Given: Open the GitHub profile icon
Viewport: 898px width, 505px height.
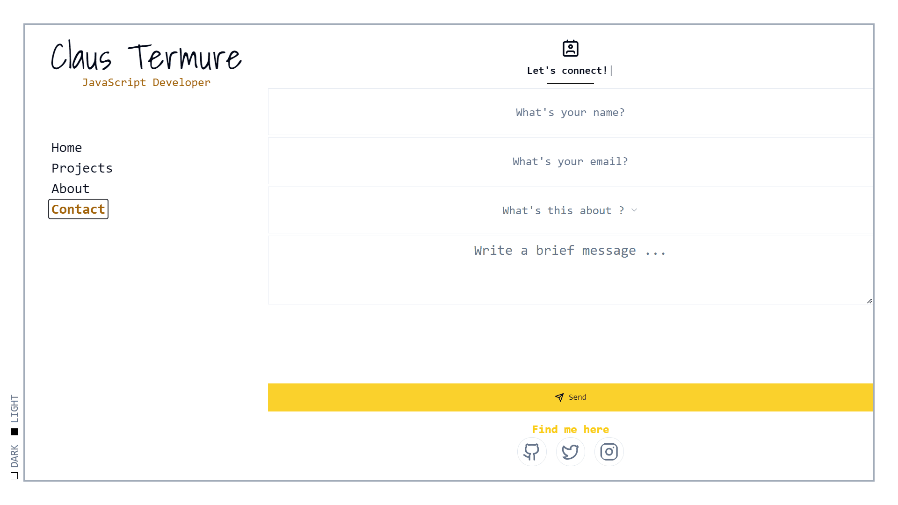Looking at the screenshot, I should click(x=532, y=452).
